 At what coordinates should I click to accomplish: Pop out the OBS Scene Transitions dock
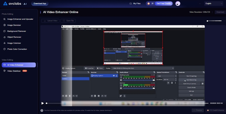pyautogui.click(x=176, y=72)
